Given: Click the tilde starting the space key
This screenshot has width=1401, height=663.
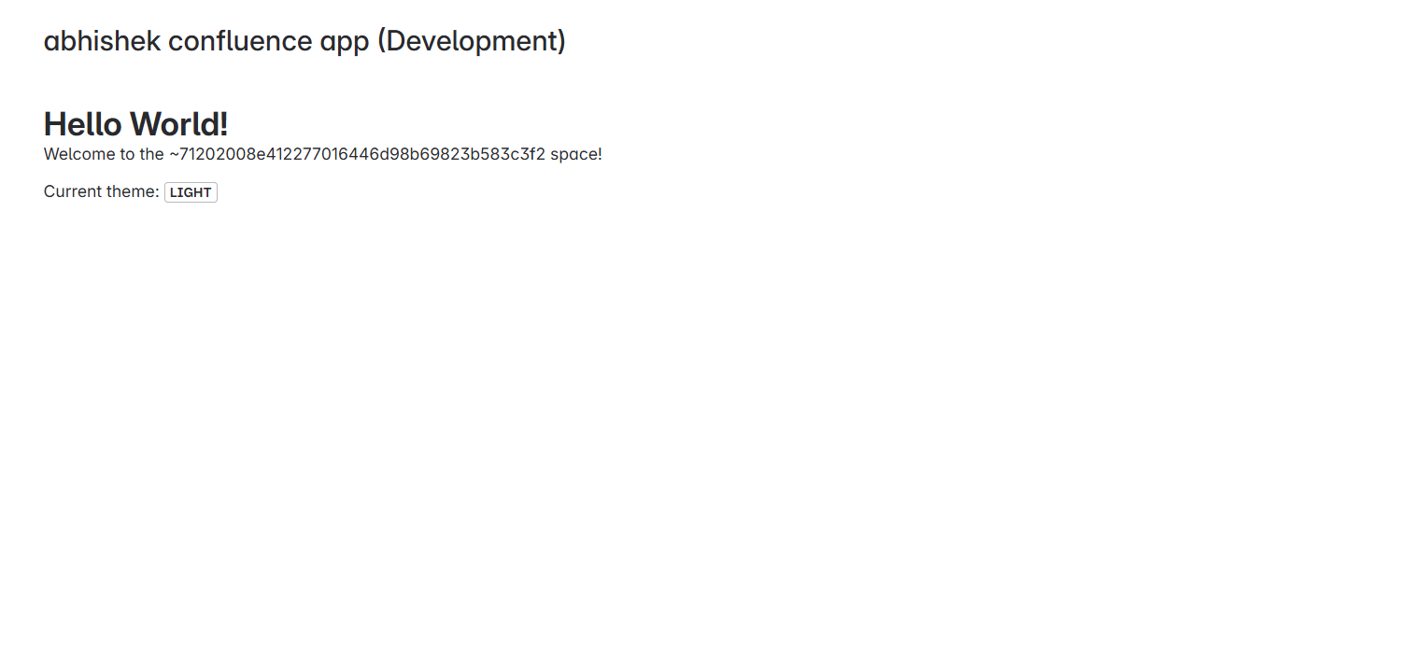Looking at the screenshot, I should [173, 154].
